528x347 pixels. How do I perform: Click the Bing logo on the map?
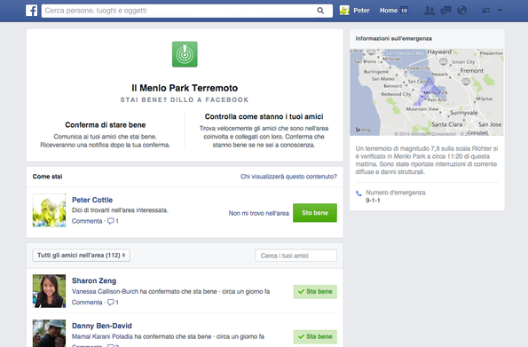[x=363, y=130]
